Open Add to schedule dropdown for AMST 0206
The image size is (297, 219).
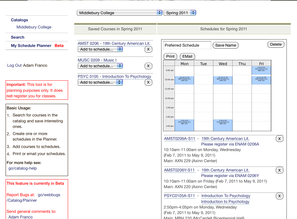[100, 49]
